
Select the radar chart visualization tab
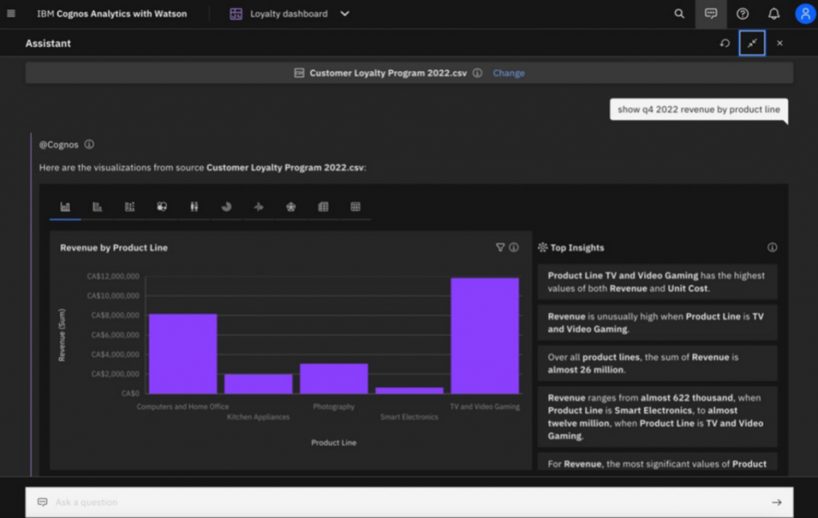coord(291,207)
